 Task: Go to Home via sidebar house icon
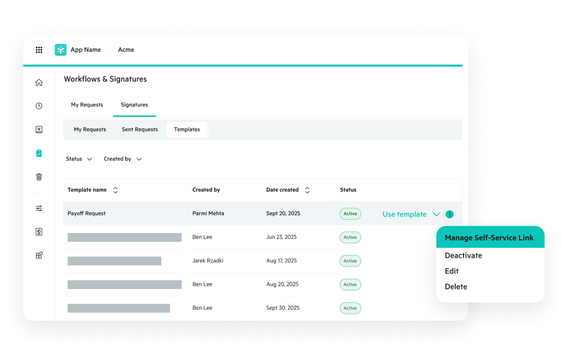(x=39, y=82)
